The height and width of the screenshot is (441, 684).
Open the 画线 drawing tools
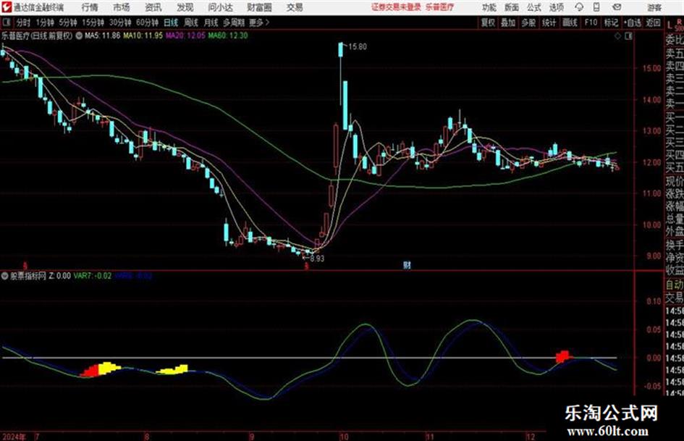570,22
